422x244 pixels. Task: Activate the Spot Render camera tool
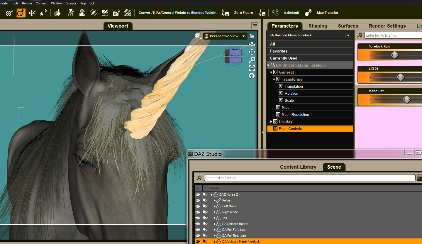click(116, 13)
